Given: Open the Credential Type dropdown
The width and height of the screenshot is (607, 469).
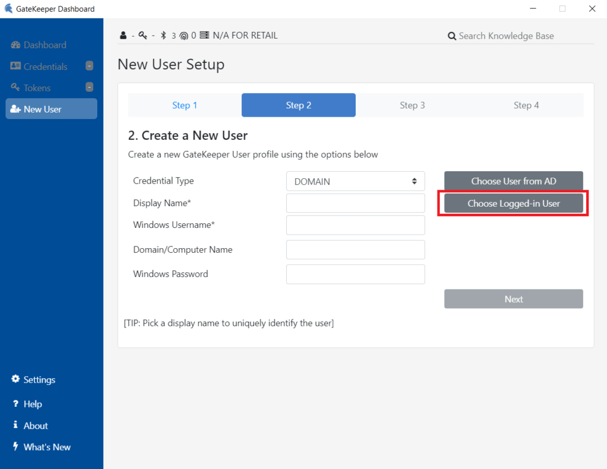Looking at the screenshot, I should pyautogui.click(x=355, y=181).
